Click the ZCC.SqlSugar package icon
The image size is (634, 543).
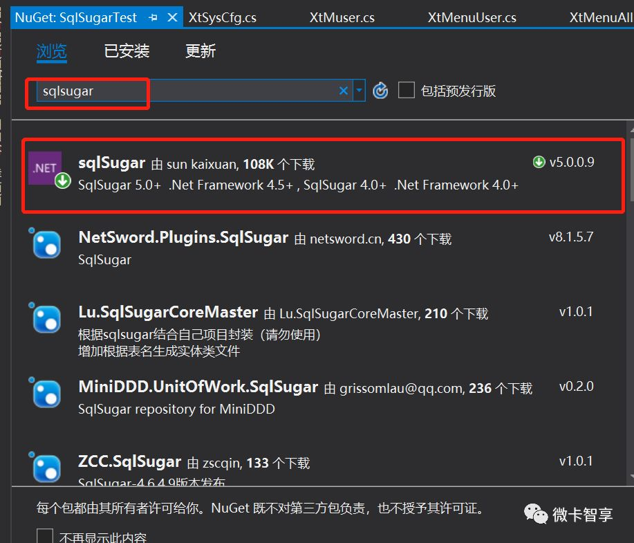point(46,468)
